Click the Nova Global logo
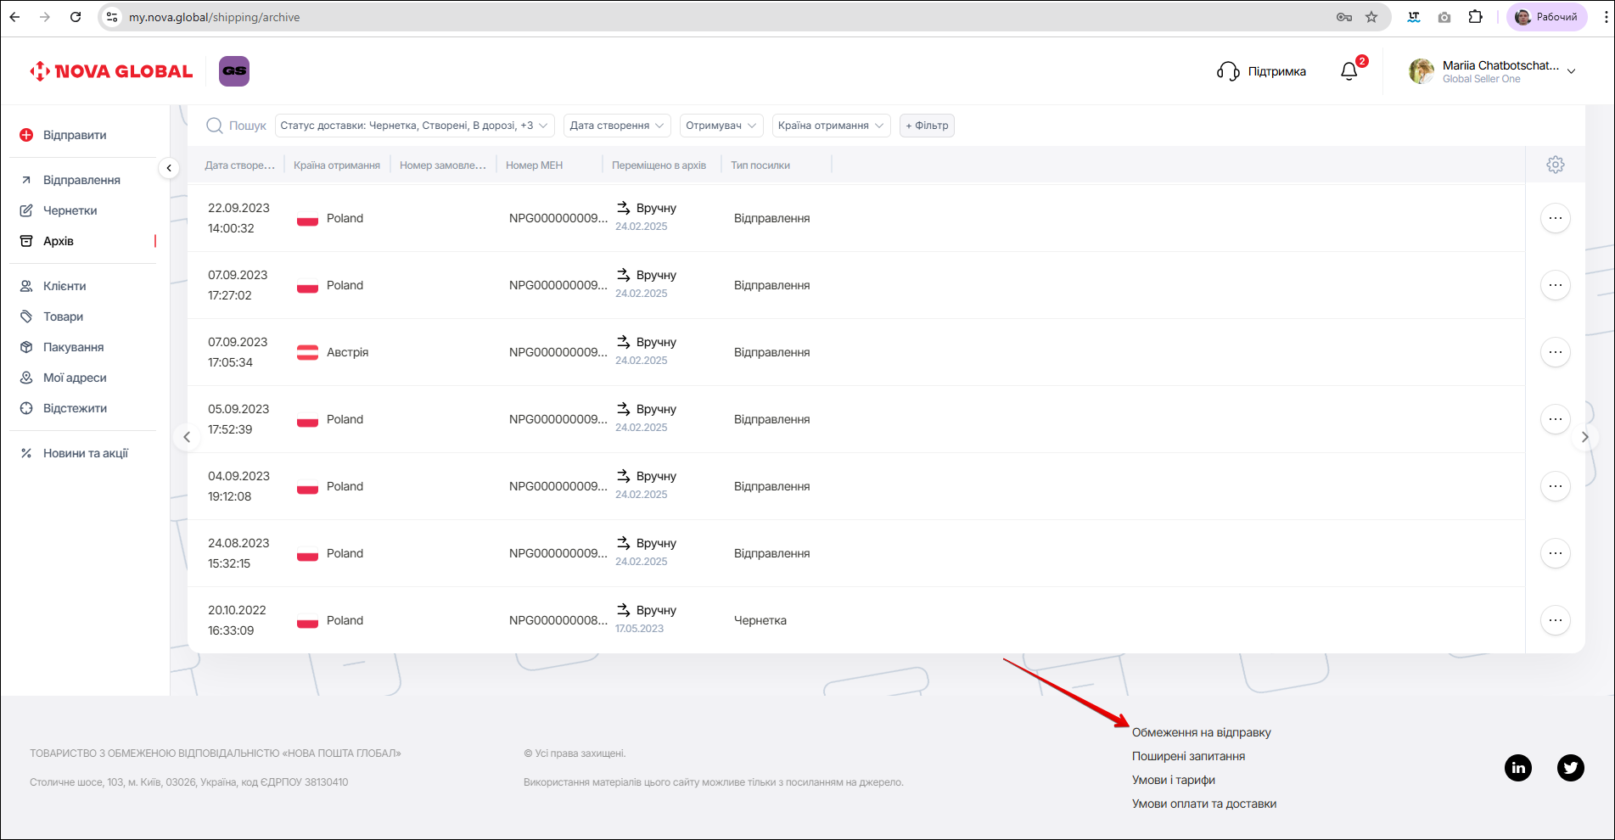Viewport: 1615px width, 840px height. [111, 71]
